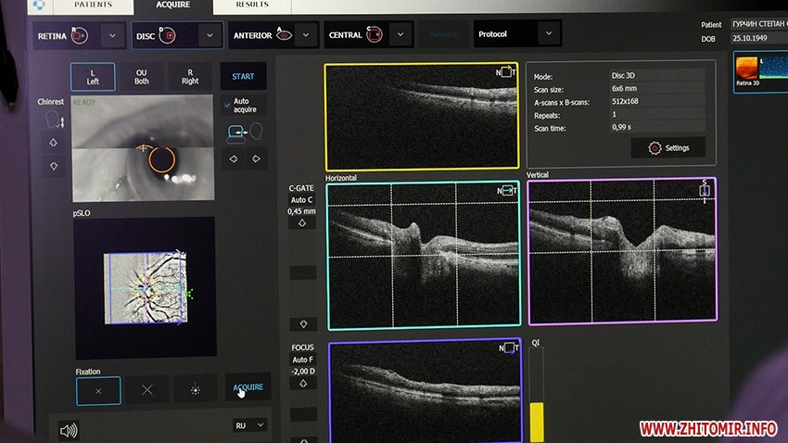The height and width of the screenshot is (443, 788).
Task: Open the Retina 3D scan thumbnail
Action: (x=758, y=71)
